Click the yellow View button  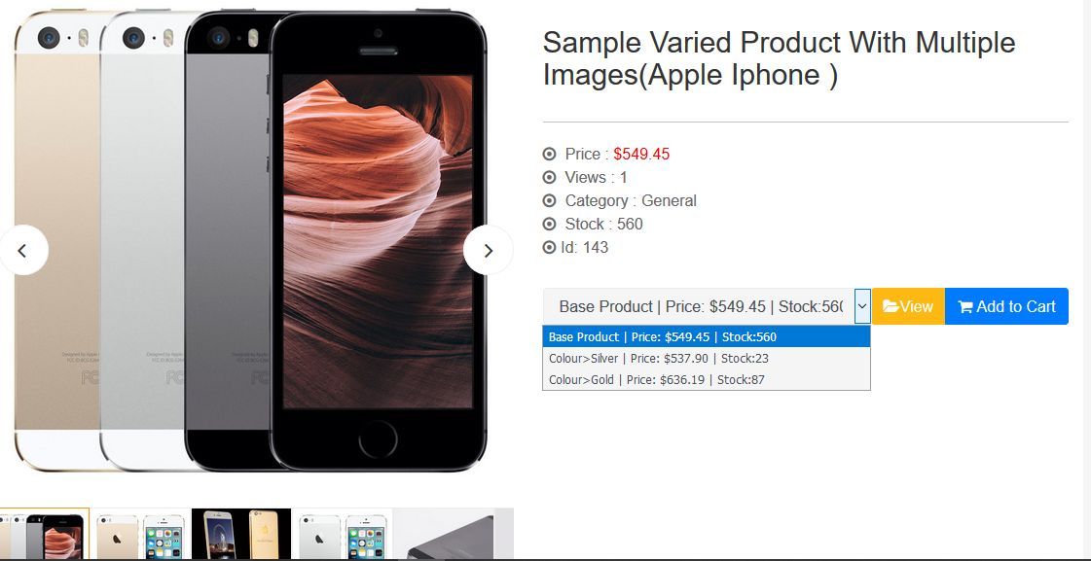908,306
